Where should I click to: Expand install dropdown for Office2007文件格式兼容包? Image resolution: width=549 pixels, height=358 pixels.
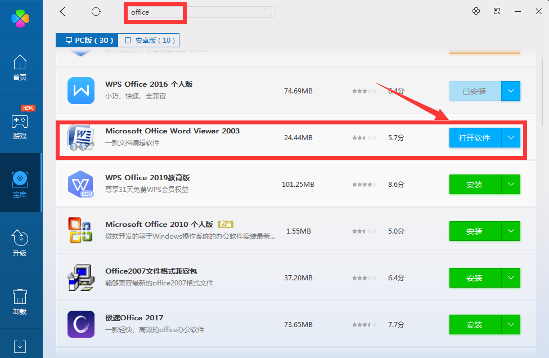(511, 278)
